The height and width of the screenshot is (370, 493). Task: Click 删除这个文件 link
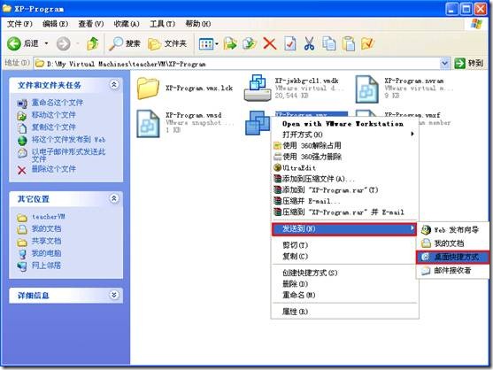tap(53, 169)
